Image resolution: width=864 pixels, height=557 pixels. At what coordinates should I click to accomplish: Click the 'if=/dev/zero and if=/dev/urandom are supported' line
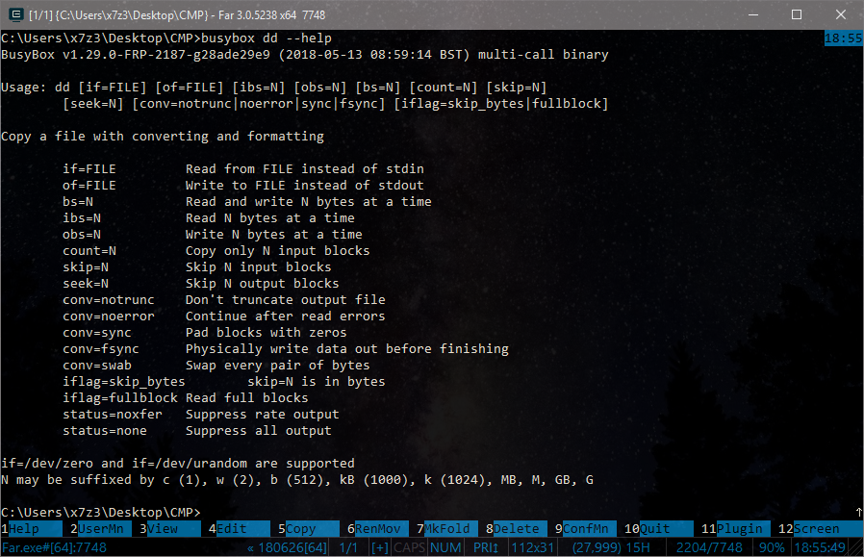point(177,464)
